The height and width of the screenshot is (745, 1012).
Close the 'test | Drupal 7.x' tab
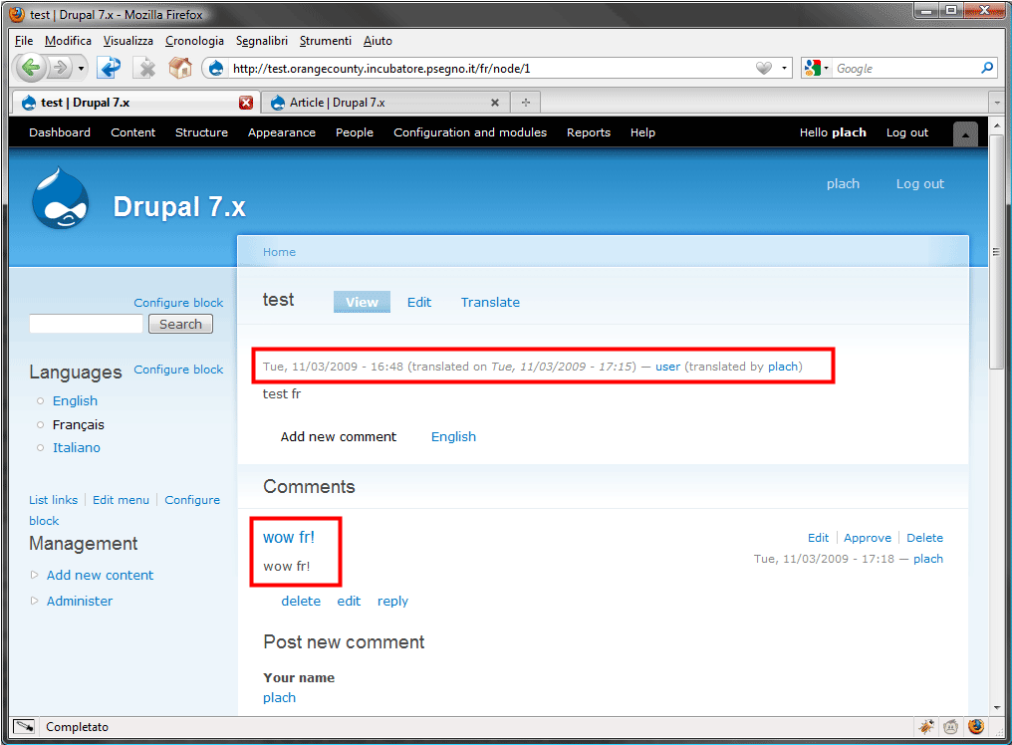[x=246, y=103]
